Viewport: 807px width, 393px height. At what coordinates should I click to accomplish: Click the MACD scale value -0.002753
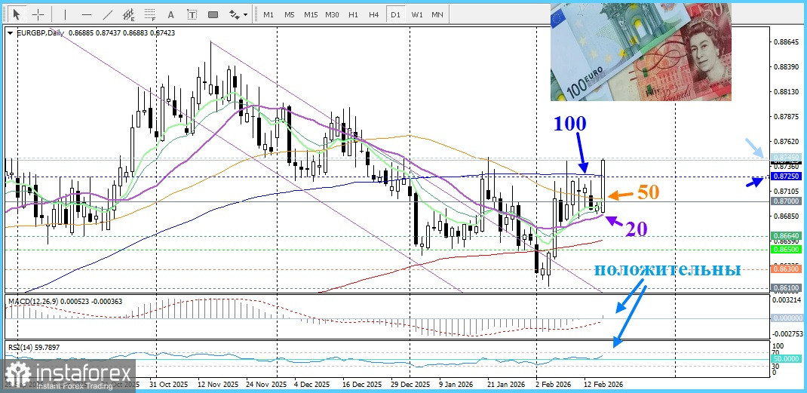pyautogui.click(x=786, y=334)
